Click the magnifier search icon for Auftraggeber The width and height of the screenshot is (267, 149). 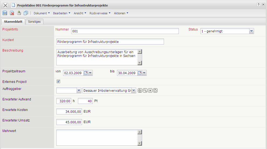[145, 90]
